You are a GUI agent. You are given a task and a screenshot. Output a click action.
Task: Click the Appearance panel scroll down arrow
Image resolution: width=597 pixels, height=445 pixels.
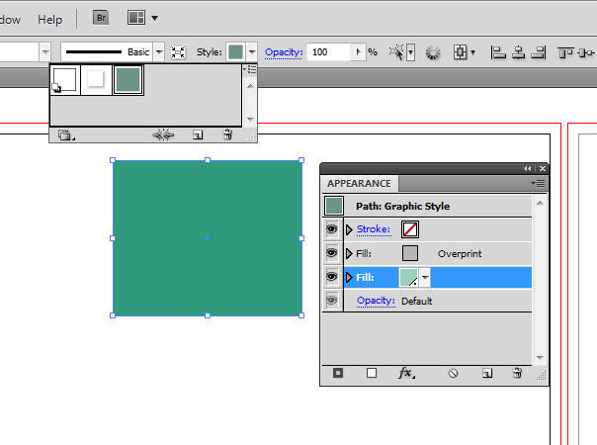[x=540, y=357]
